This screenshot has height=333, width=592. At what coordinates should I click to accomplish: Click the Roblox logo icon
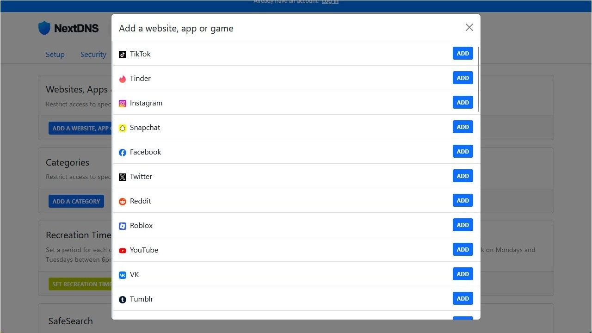tap(123, 226)
